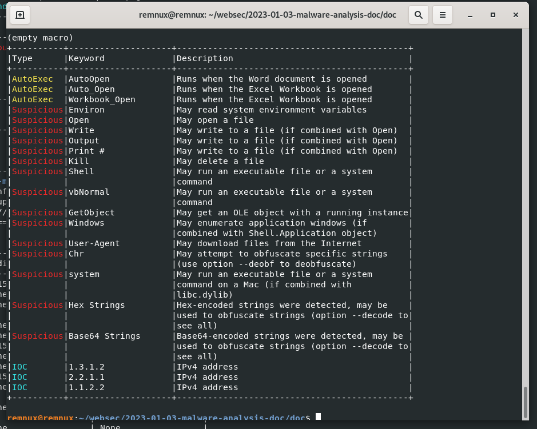Click the 'Suspicious' type of Environ row
537x429 pixels.
(x=38, y=110)
